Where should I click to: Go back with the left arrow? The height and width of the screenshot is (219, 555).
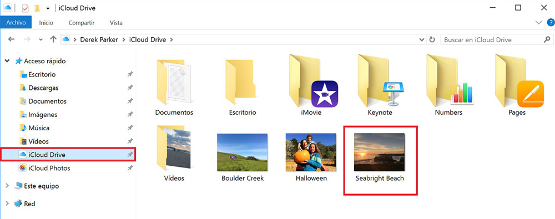click(11, 39)
